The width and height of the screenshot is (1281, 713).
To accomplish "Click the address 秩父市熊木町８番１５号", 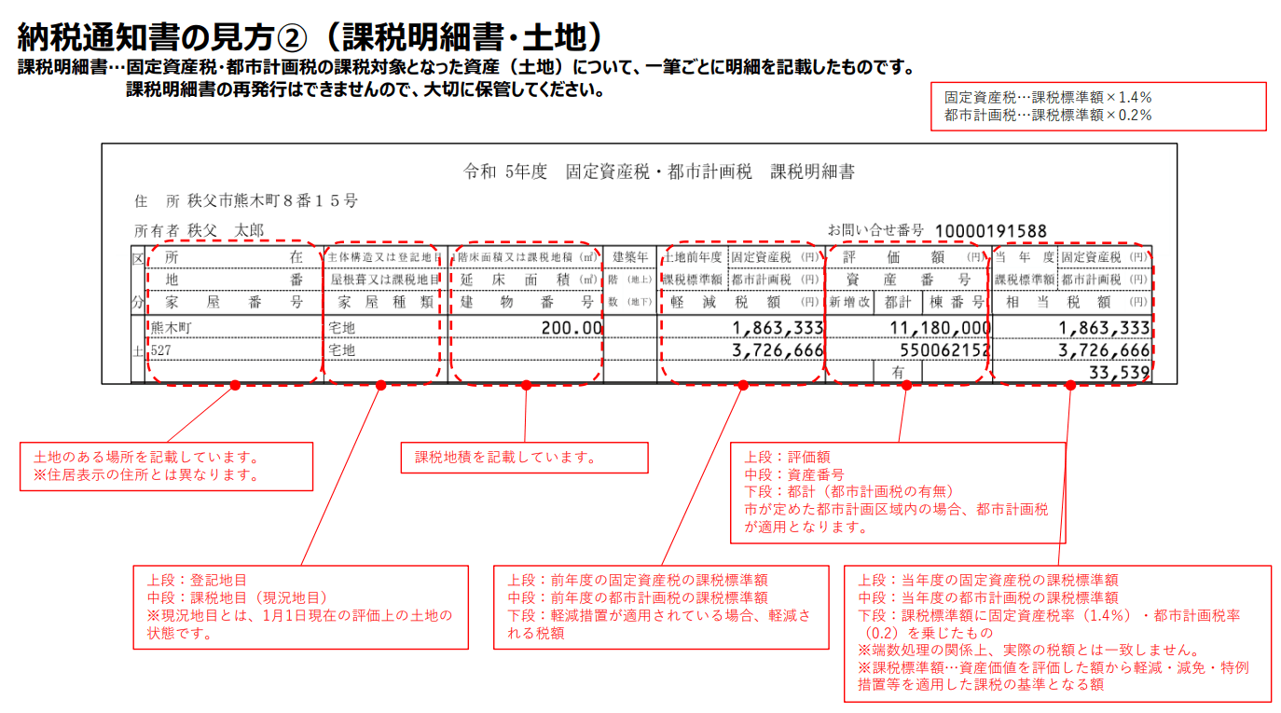I will (x=272, y=200).
